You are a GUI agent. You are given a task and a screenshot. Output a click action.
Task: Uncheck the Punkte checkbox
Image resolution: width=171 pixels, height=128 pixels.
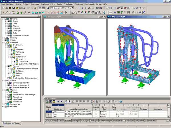click(x=9, y=21)
